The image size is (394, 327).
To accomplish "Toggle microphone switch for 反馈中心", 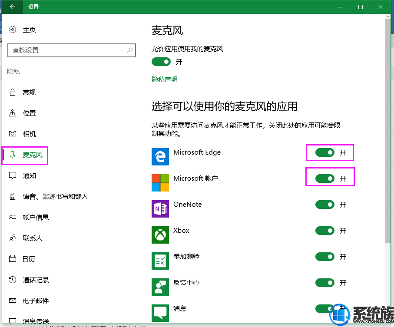I will point(325,283).
